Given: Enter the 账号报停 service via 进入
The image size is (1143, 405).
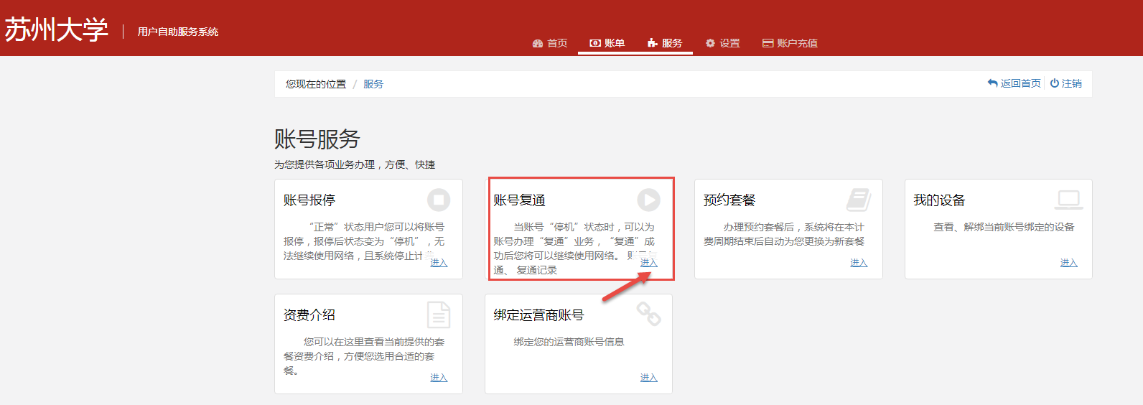Looking at the screenshot, I should 439,263.
